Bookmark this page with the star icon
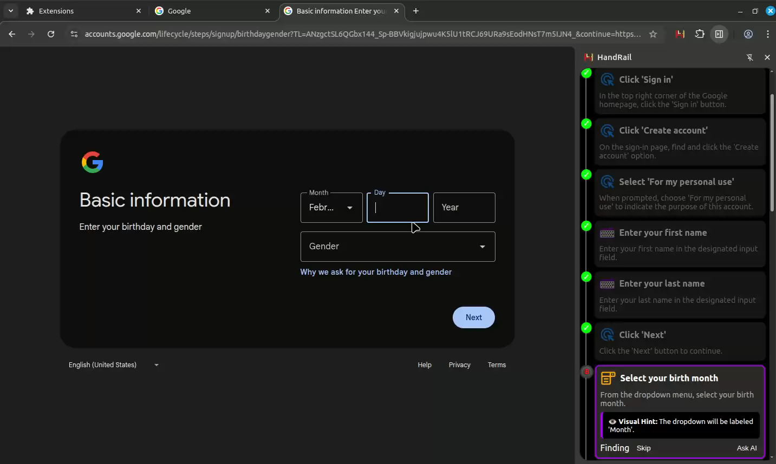Viewport: 776px width, 464px height. [653, 34]
